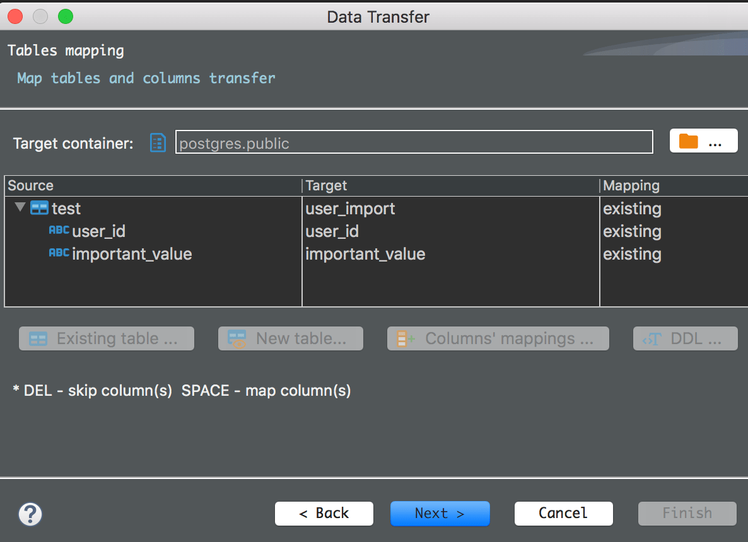Viewport: 748px width, 542px height.
Task: Click the Mapping column header
Action: click(674, 186)
